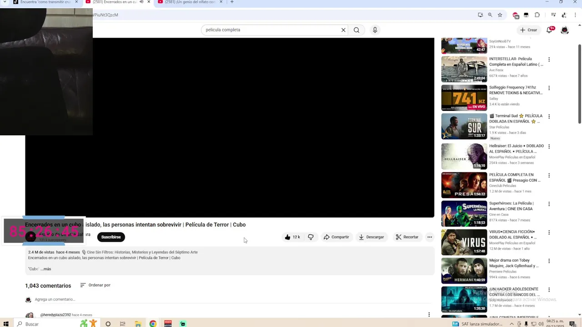
Task: Open the Windows notification center icon
Action: (572, 324)
